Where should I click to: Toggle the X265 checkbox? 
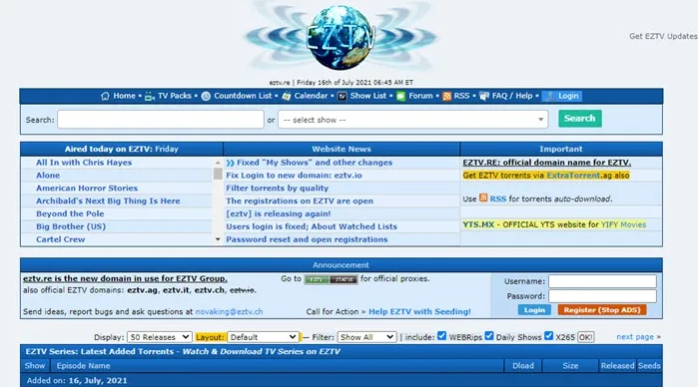548,336
